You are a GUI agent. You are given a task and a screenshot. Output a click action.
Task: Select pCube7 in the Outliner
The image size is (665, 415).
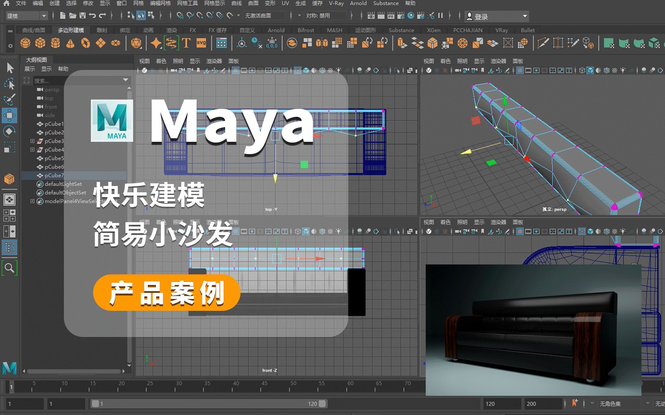coord(74,175)
